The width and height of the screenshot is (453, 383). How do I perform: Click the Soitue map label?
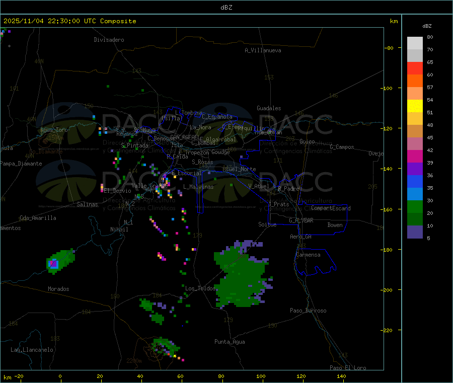coord(268,224)
